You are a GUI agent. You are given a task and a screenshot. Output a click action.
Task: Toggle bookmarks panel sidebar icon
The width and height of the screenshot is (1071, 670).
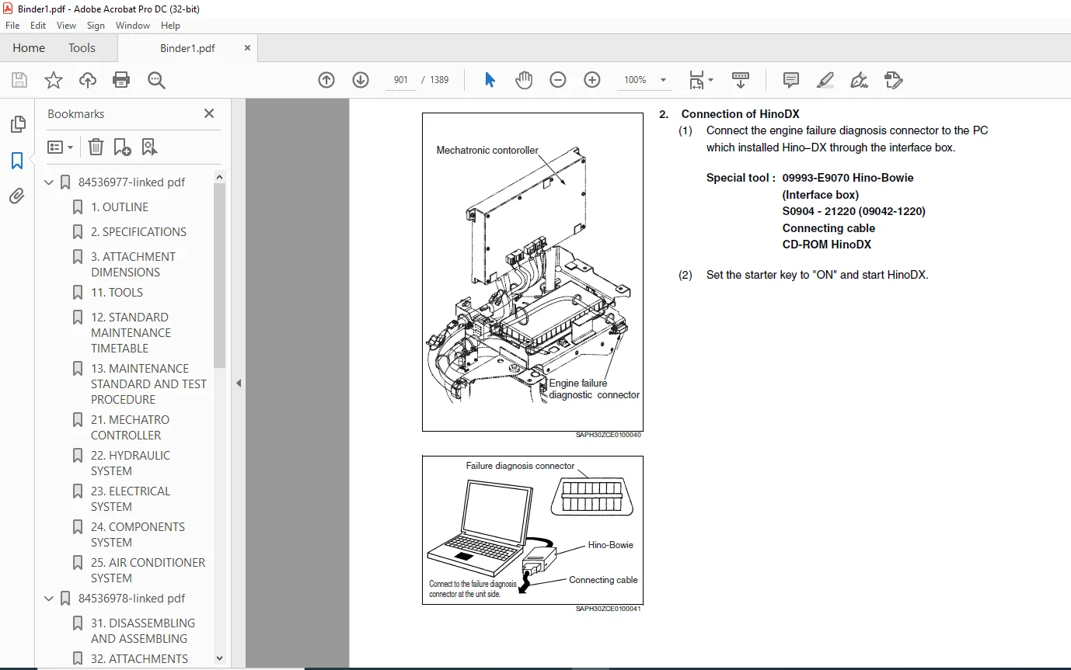pos(17,161)
